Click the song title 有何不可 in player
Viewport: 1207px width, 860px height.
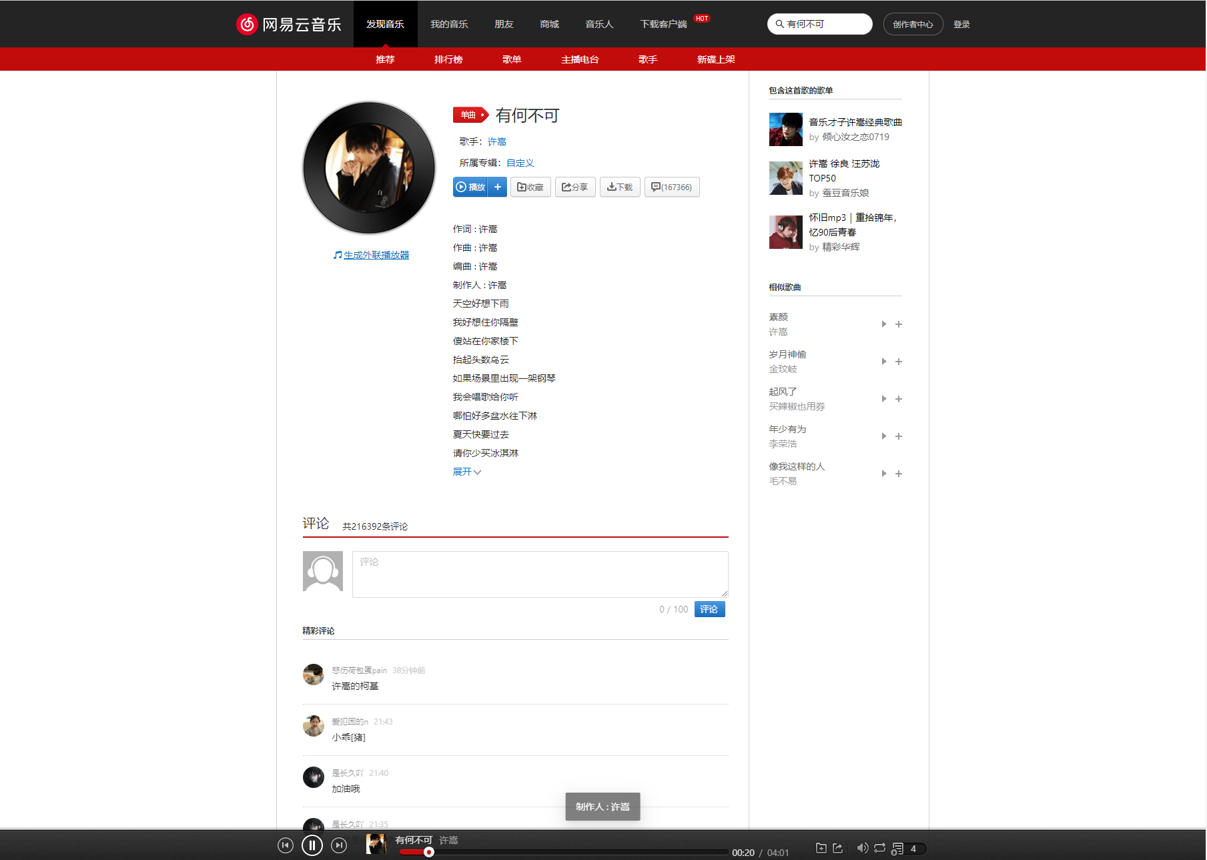[414, 840]
